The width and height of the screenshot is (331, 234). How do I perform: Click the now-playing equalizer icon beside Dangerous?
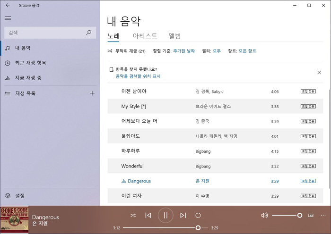click(123, 181)
